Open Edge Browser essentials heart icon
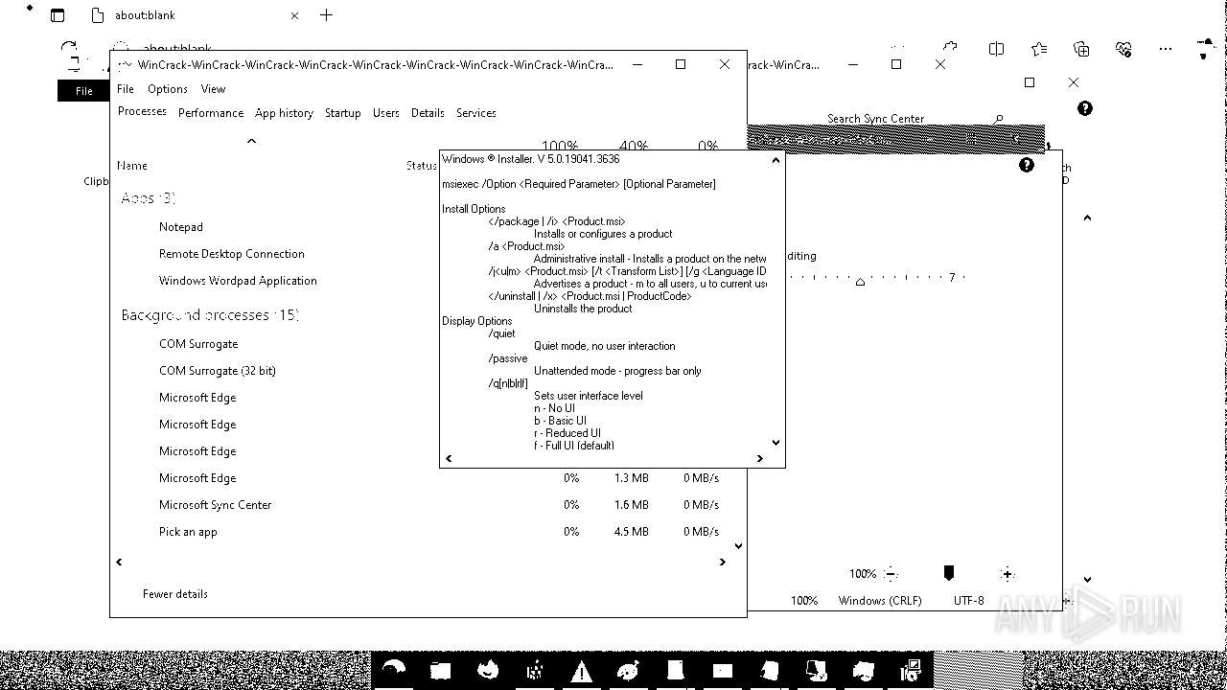Viewport: 1227px width, 690px height. click(1123, 49)
